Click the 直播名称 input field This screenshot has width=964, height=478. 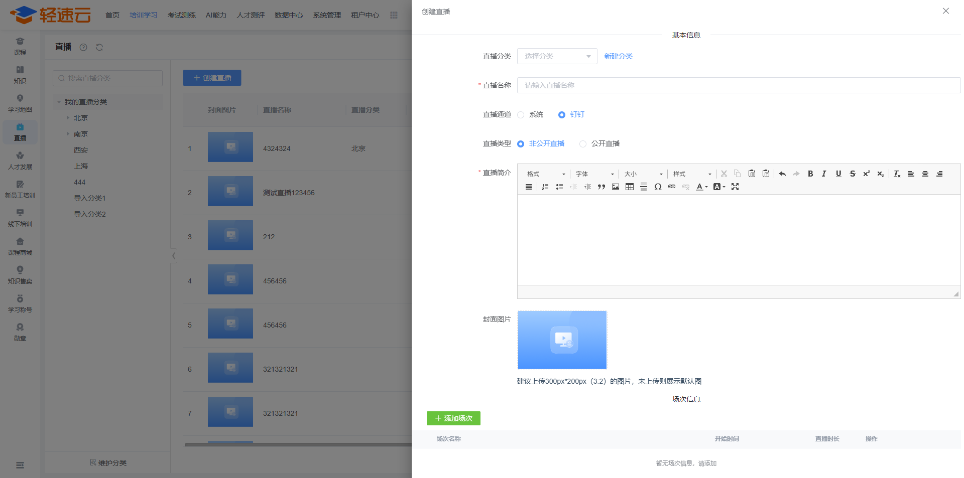[x=738, y=85]
